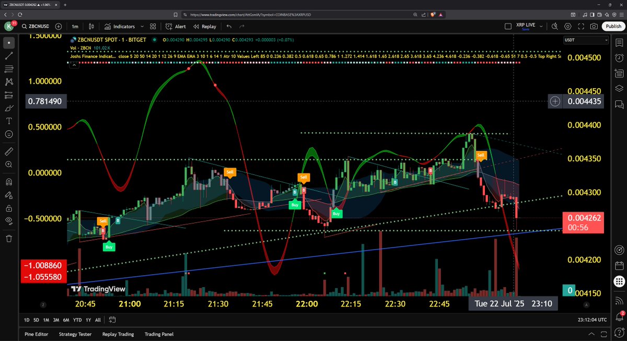Select the text annotation tool

coord(9,121)
